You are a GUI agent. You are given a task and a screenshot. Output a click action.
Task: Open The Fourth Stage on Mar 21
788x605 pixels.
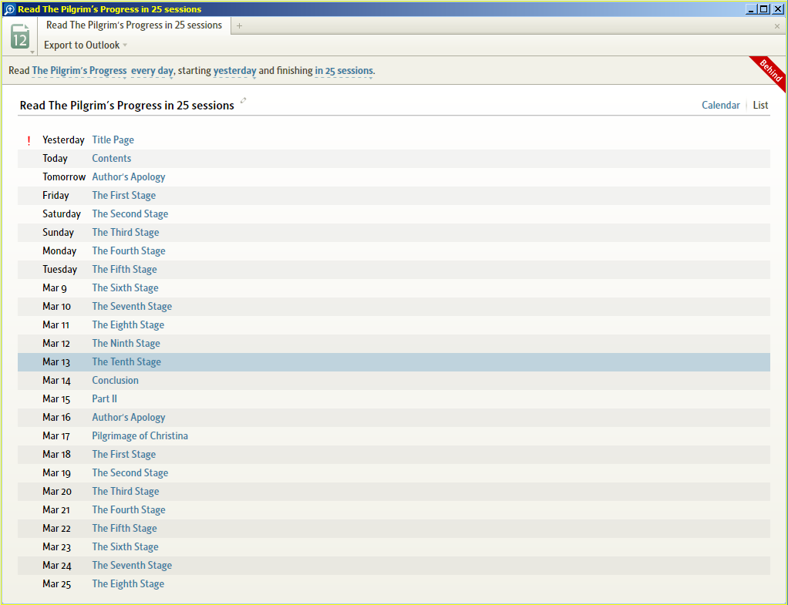click(x=129, y=510)
